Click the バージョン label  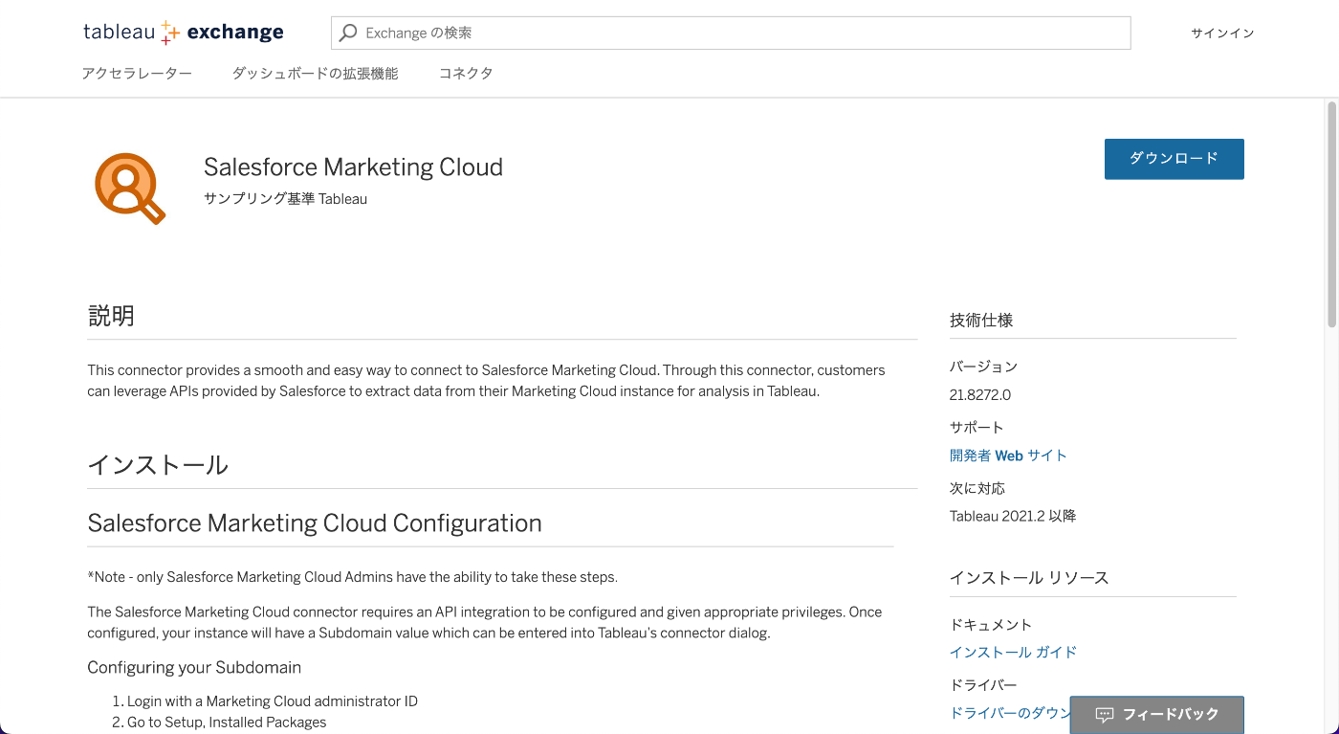pyautogui.click(x=983, y=367)
